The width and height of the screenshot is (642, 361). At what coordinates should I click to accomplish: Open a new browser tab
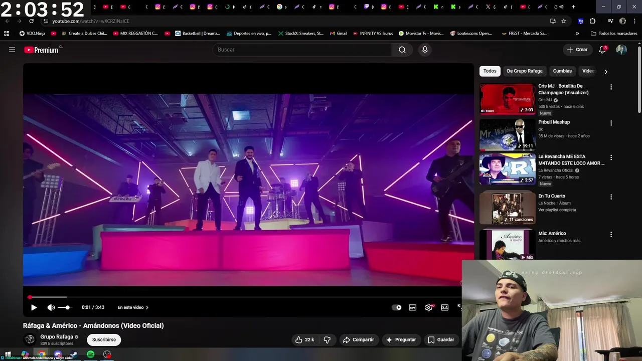pyautogui.click(x=573, y=7)
